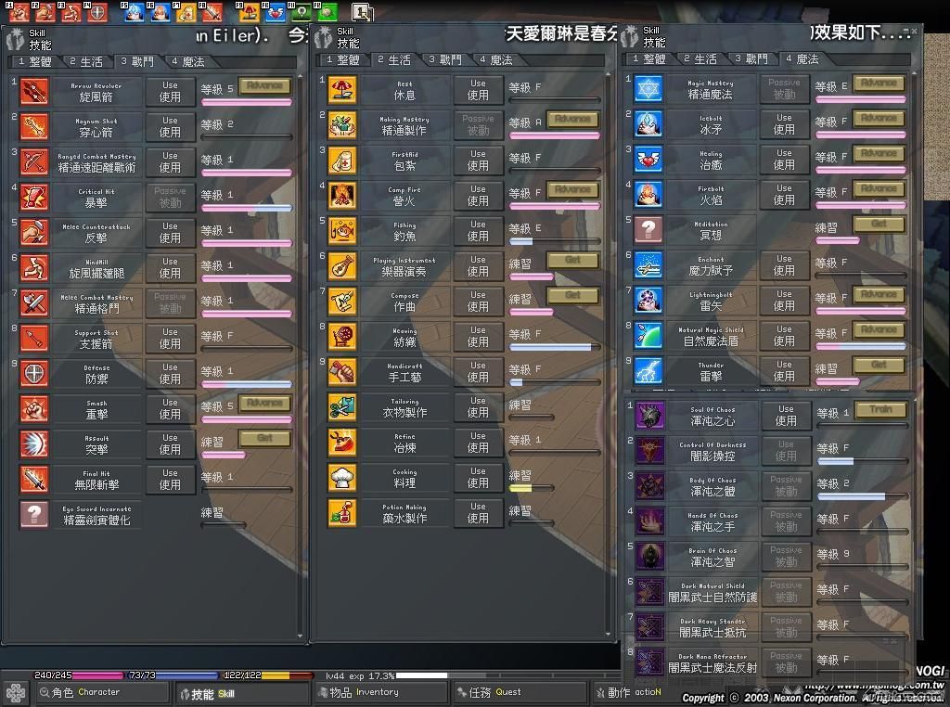Select the Thunder lightning icon
Image resolution: width=950 pixels, height=707 pixels.
[x=648, y=371]
